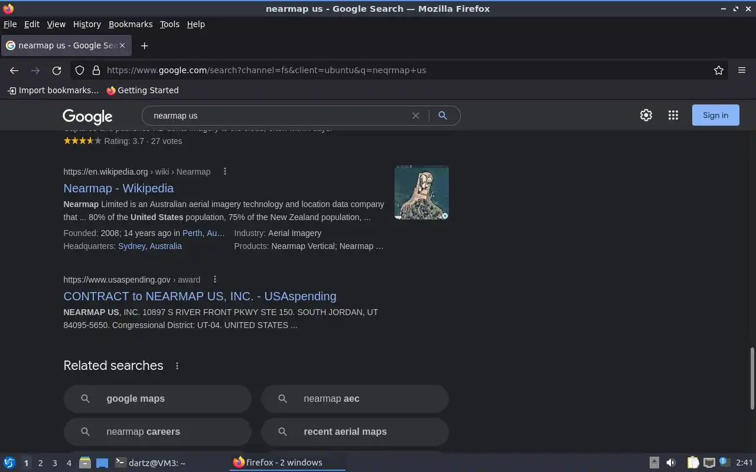The width and height of the screenshot is (756, 472).
Task: View site security padlock information
Action: (96, 70)
